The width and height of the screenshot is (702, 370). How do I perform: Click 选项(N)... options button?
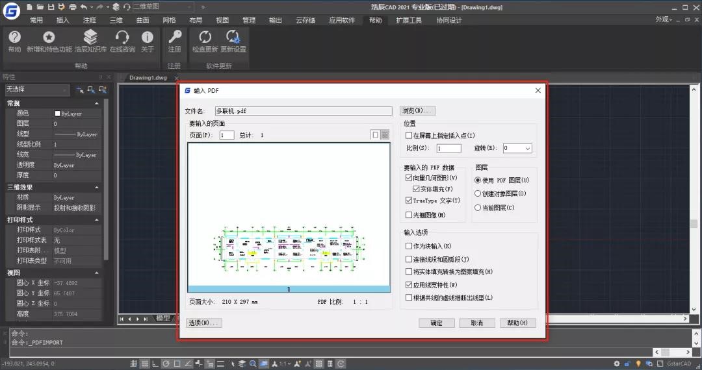[x=203, y=323]
